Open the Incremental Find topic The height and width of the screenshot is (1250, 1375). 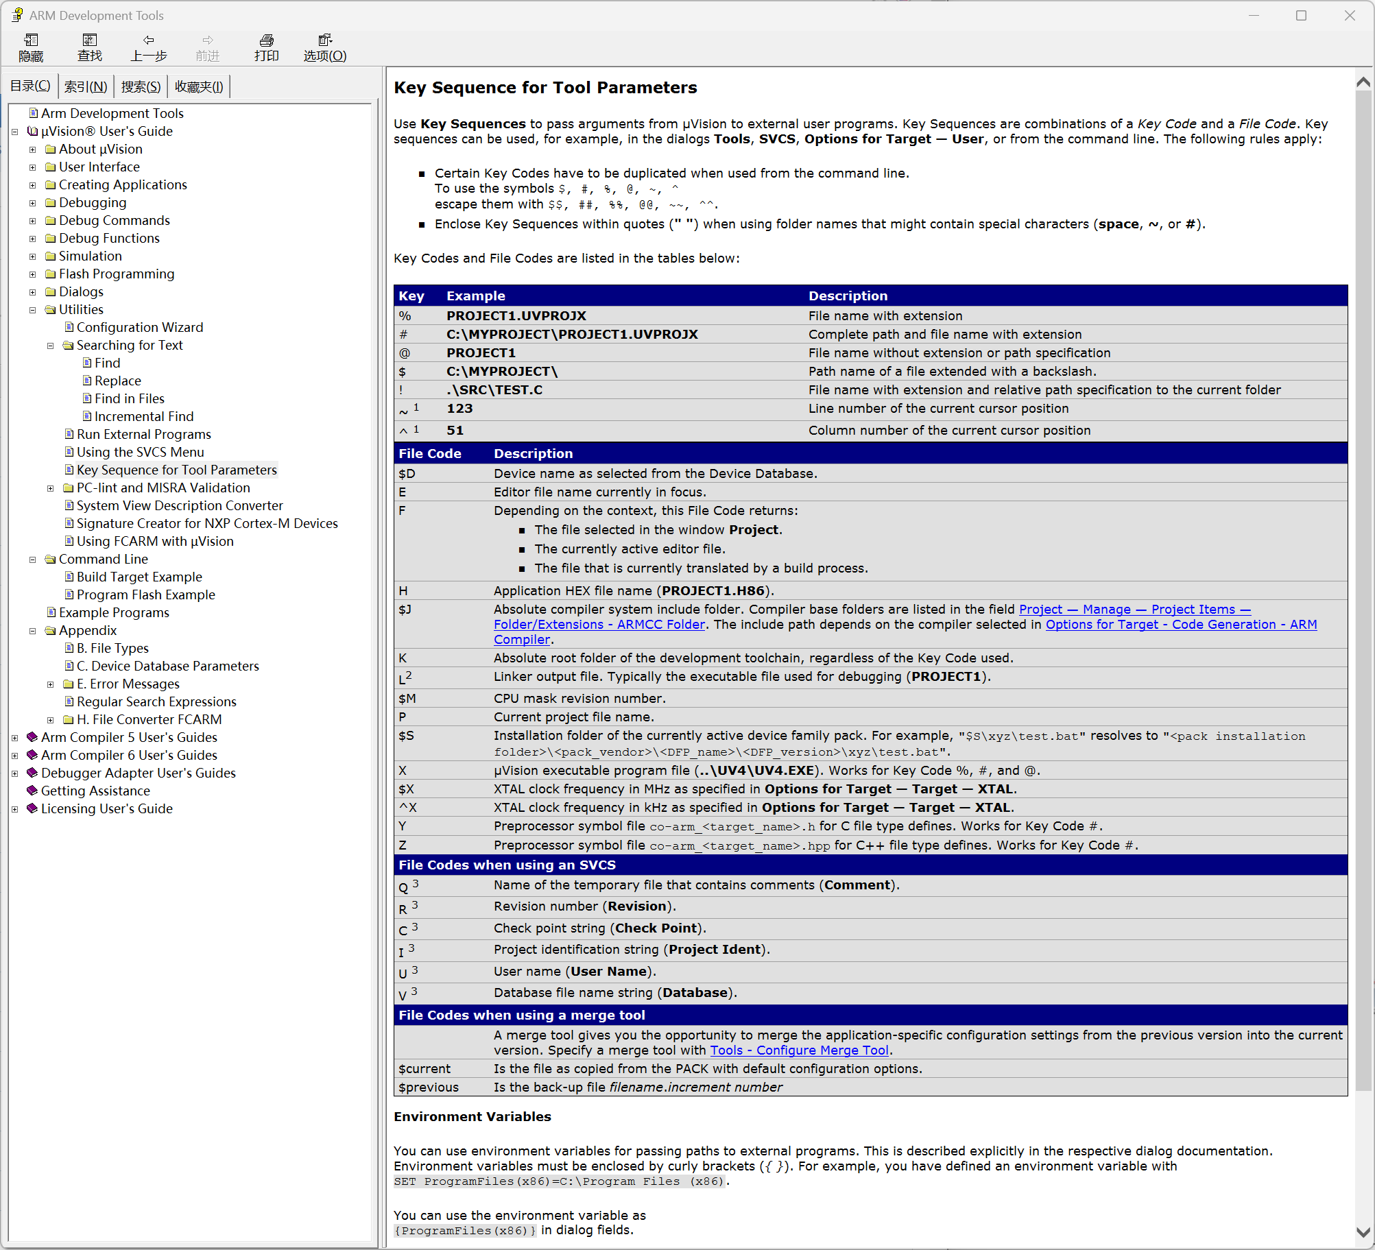(144, 416)
